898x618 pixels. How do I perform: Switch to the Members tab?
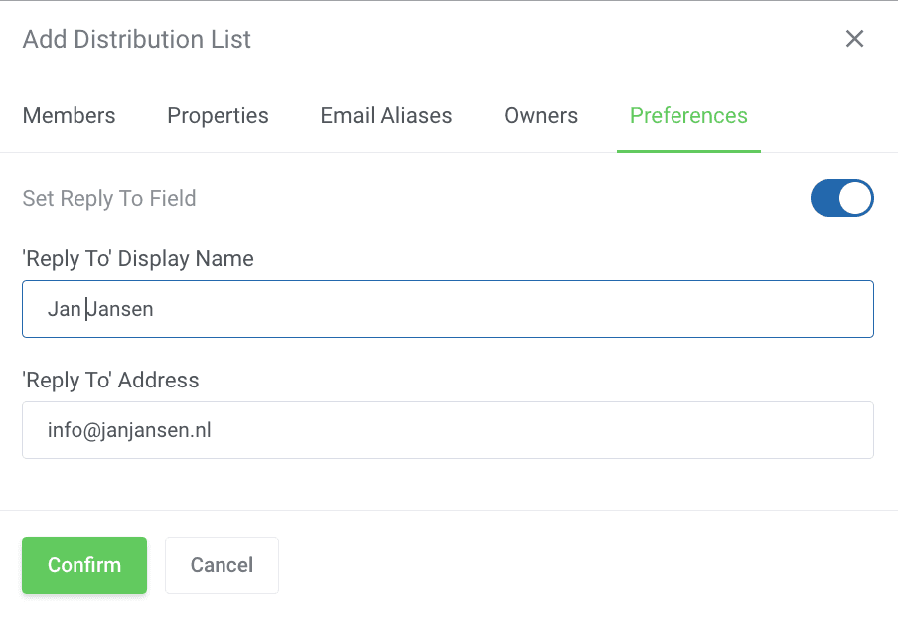pos(69,116)
